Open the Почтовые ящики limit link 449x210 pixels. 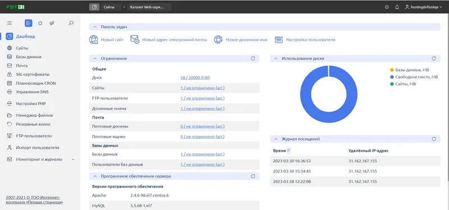203,136
